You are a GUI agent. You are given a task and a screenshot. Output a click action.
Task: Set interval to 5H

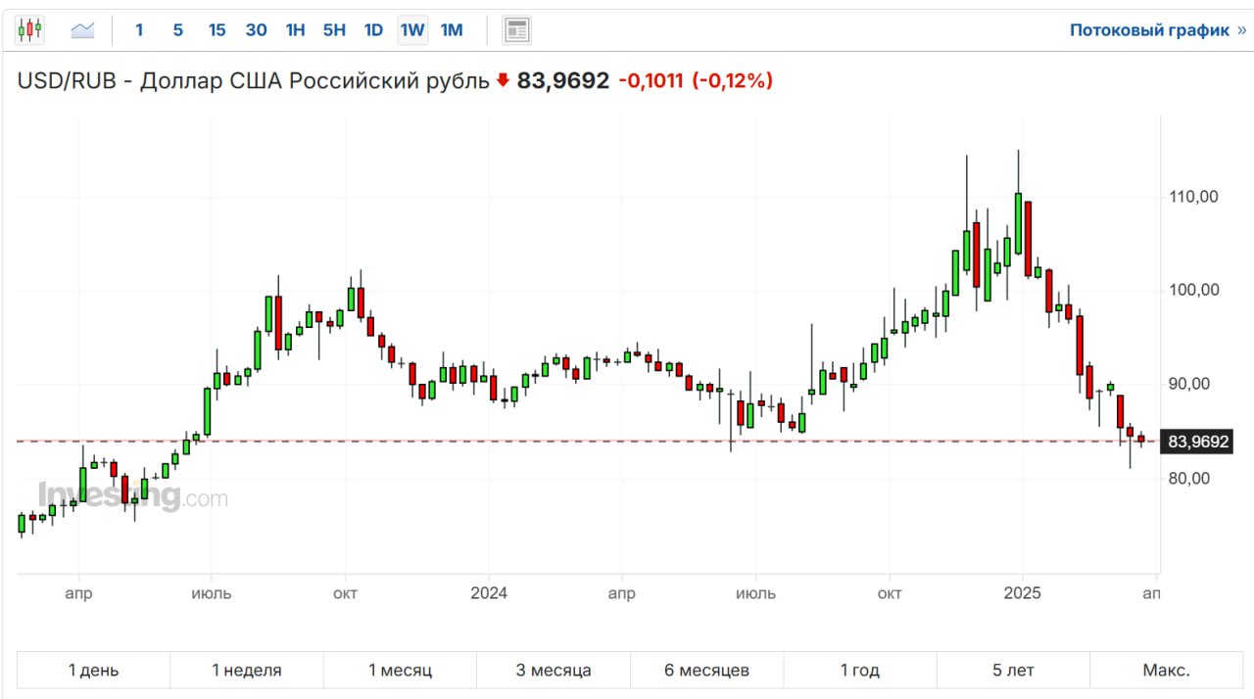[334, 30]
